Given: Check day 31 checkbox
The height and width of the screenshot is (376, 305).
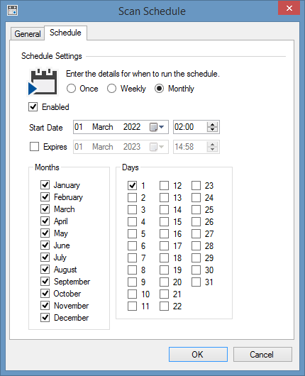Looking at the screenshot, I should tap(196, 282).
